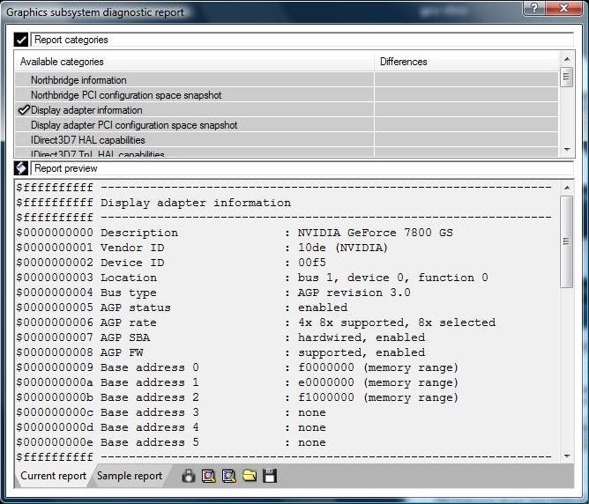
Task: Click the Report categories section title
Action: coord(71,40)
